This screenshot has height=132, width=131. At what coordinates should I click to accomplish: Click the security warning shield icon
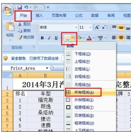click(6, 58)
